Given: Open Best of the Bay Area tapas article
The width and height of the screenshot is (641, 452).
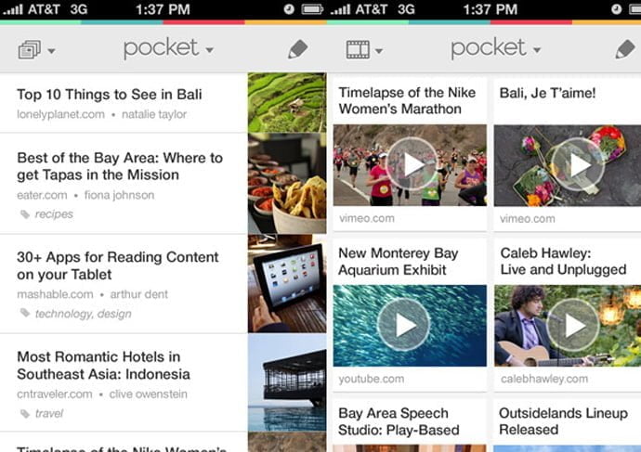Looking at the screenshot, I should pos(120,166).
